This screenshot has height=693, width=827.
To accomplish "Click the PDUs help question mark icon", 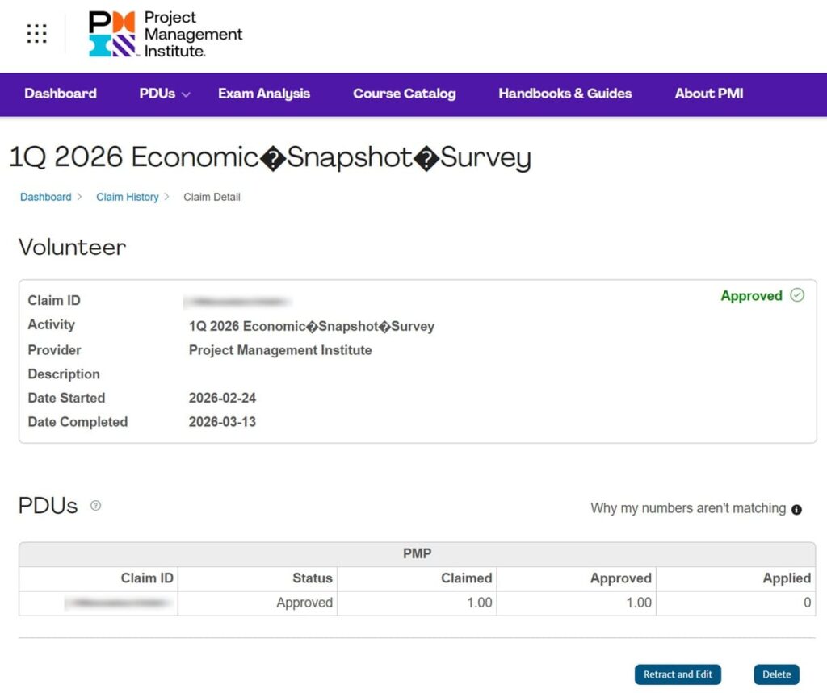I will pos(95,506).
